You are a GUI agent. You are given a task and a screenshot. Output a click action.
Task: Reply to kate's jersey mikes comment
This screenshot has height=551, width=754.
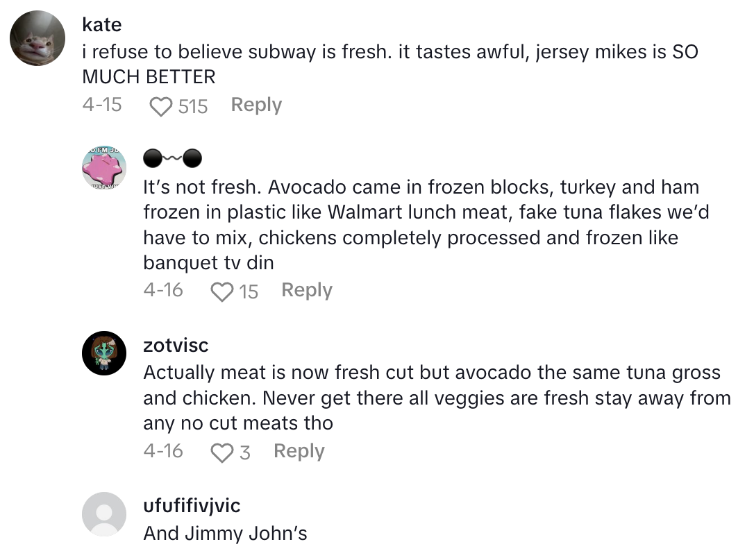(255, 104)
